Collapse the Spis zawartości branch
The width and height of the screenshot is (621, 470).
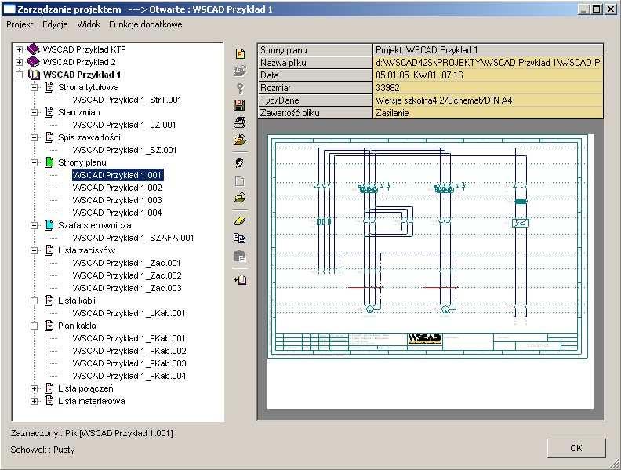point(34,137)
